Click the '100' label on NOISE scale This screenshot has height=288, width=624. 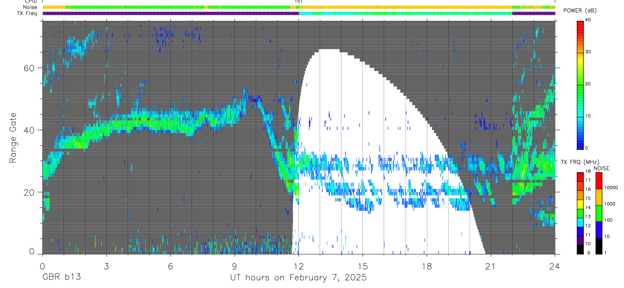pyautogui.click(x=608, y=220)
